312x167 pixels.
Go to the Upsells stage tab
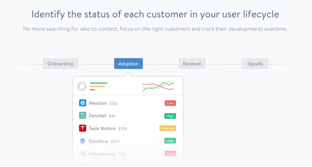[255, 63]
